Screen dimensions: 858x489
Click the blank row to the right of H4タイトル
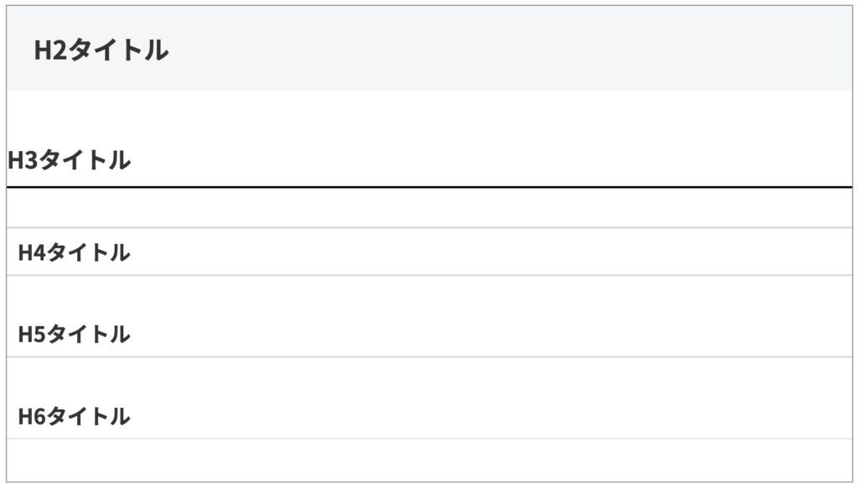point(503,252)
